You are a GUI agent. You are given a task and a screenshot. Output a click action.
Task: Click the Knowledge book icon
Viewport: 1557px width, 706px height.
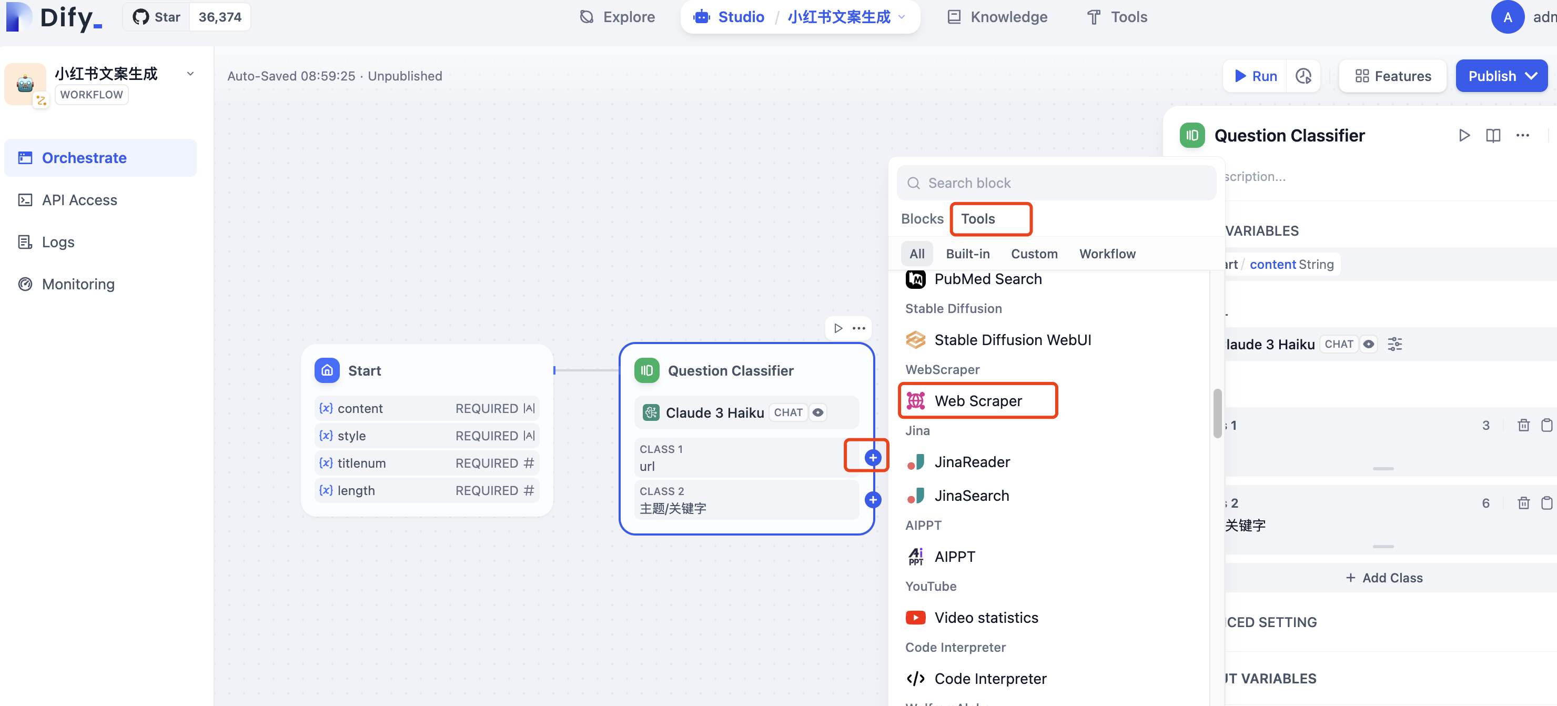954,17
